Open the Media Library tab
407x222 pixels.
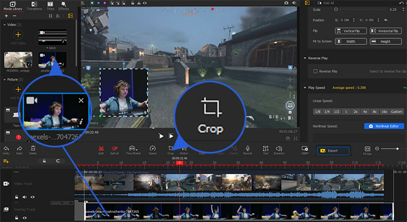[x=13, y=6]
